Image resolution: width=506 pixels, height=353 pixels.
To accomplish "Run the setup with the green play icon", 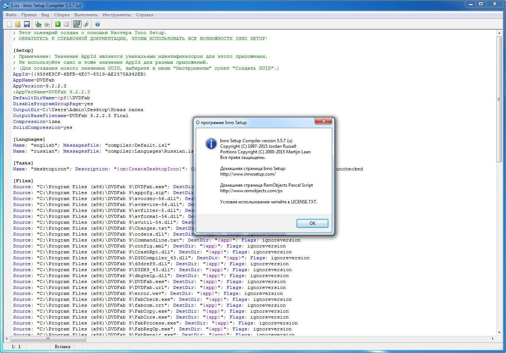I will coord(58,24).
